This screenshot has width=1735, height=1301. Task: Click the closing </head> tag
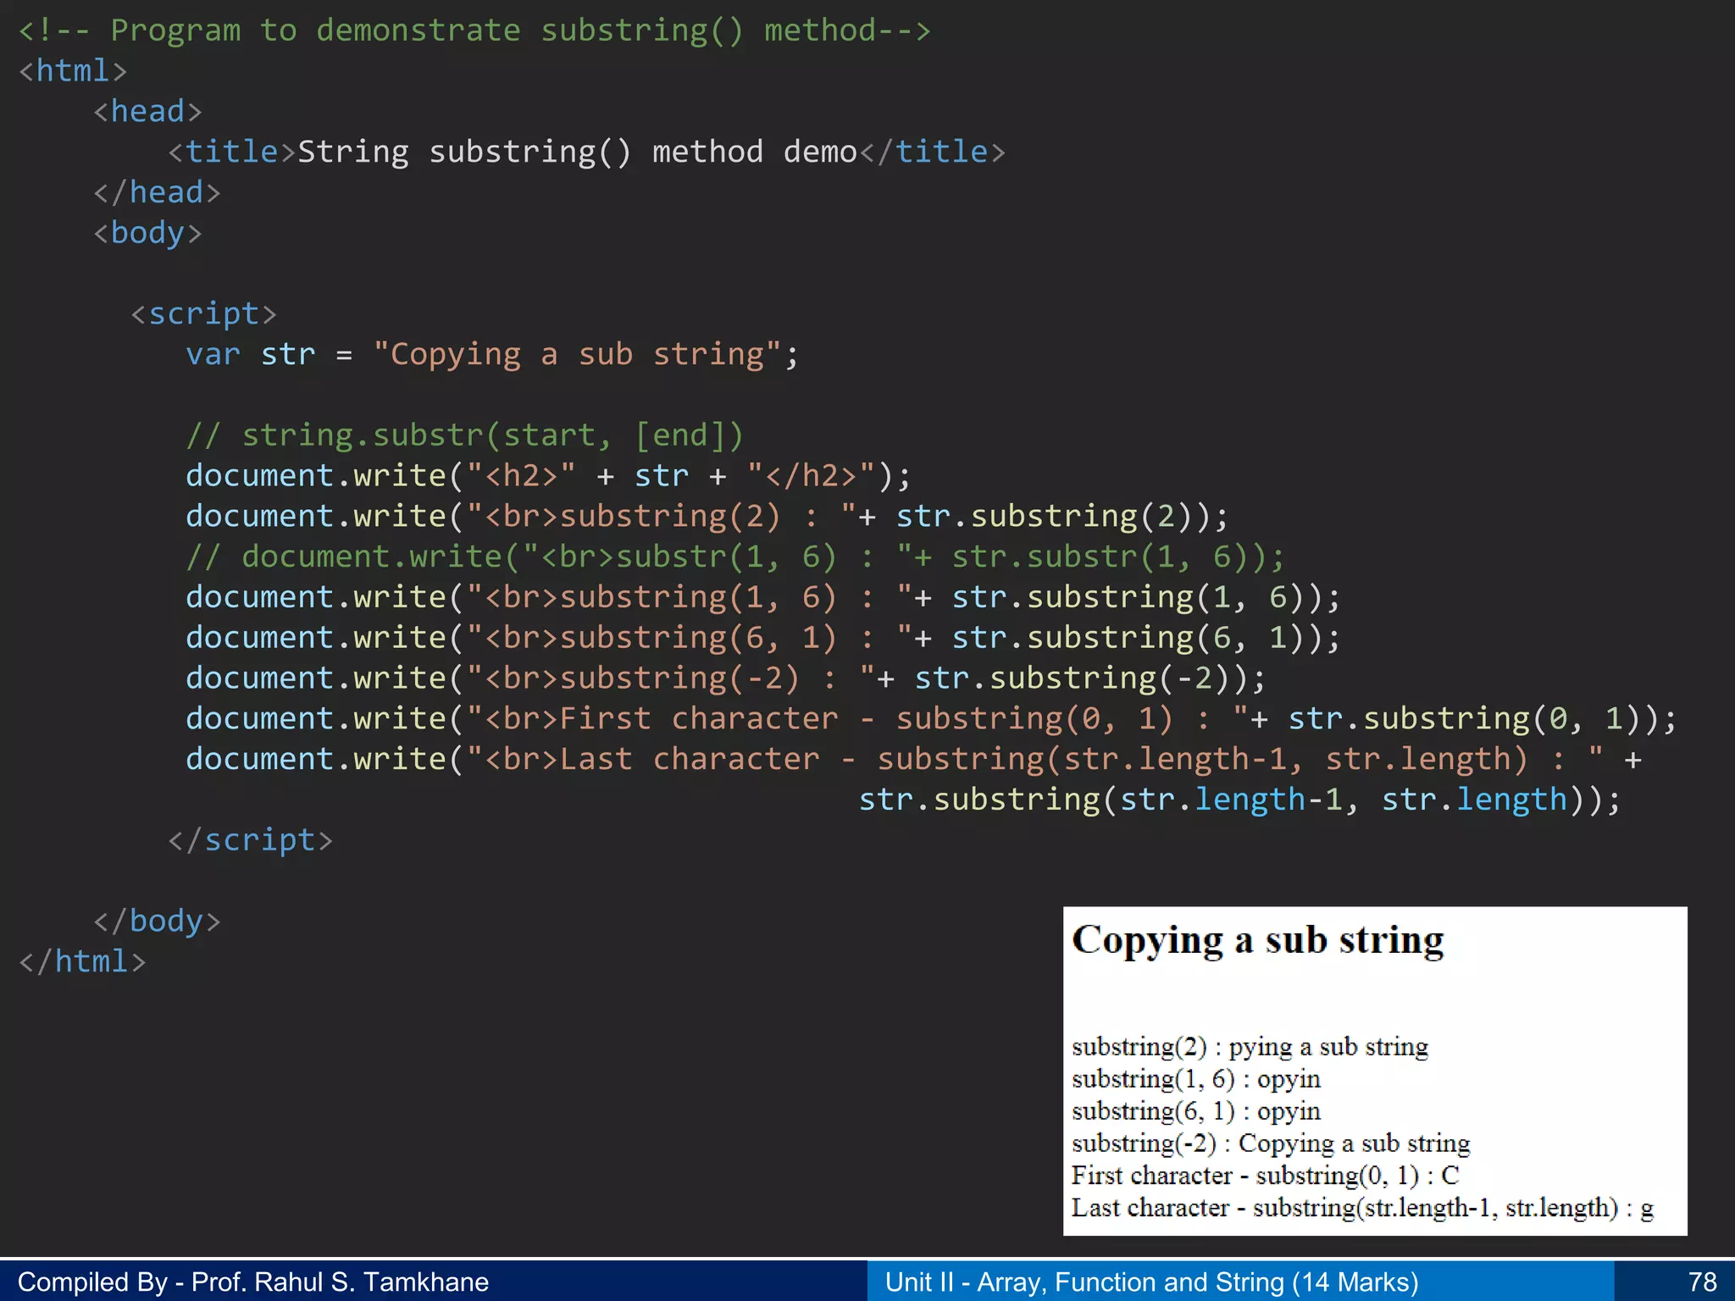pos(157,192)
